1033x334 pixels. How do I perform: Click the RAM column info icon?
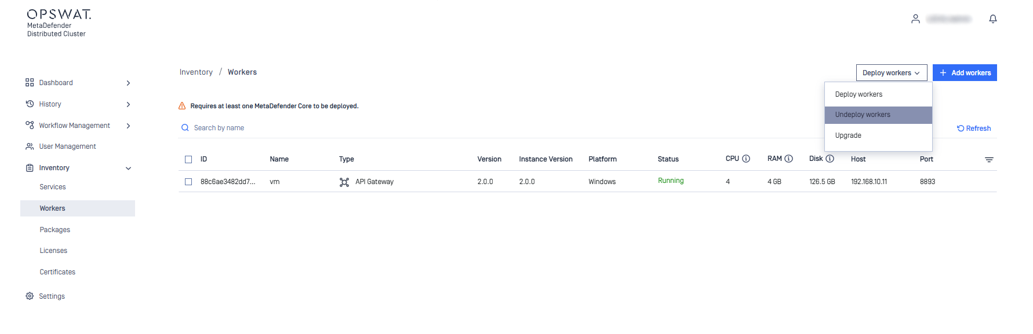tap(788, 159)
